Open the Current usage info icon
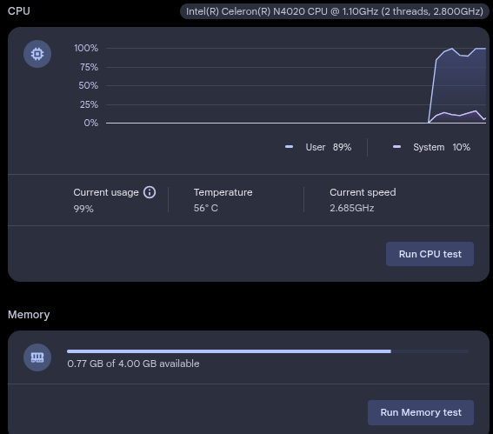 (150, 192)
